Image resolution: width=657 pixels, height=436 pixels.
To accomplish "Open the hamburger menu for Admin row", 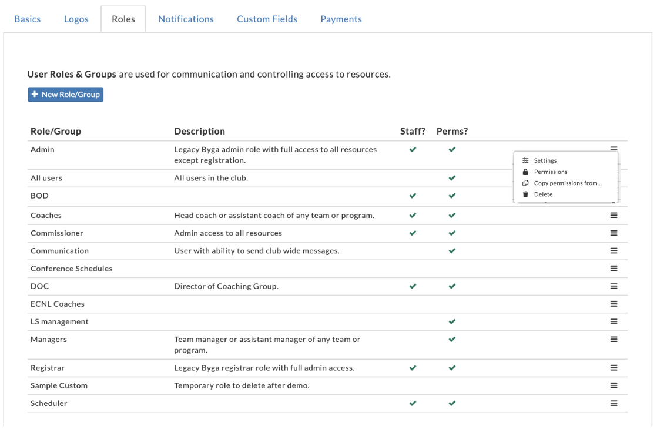I will point(614,148).
